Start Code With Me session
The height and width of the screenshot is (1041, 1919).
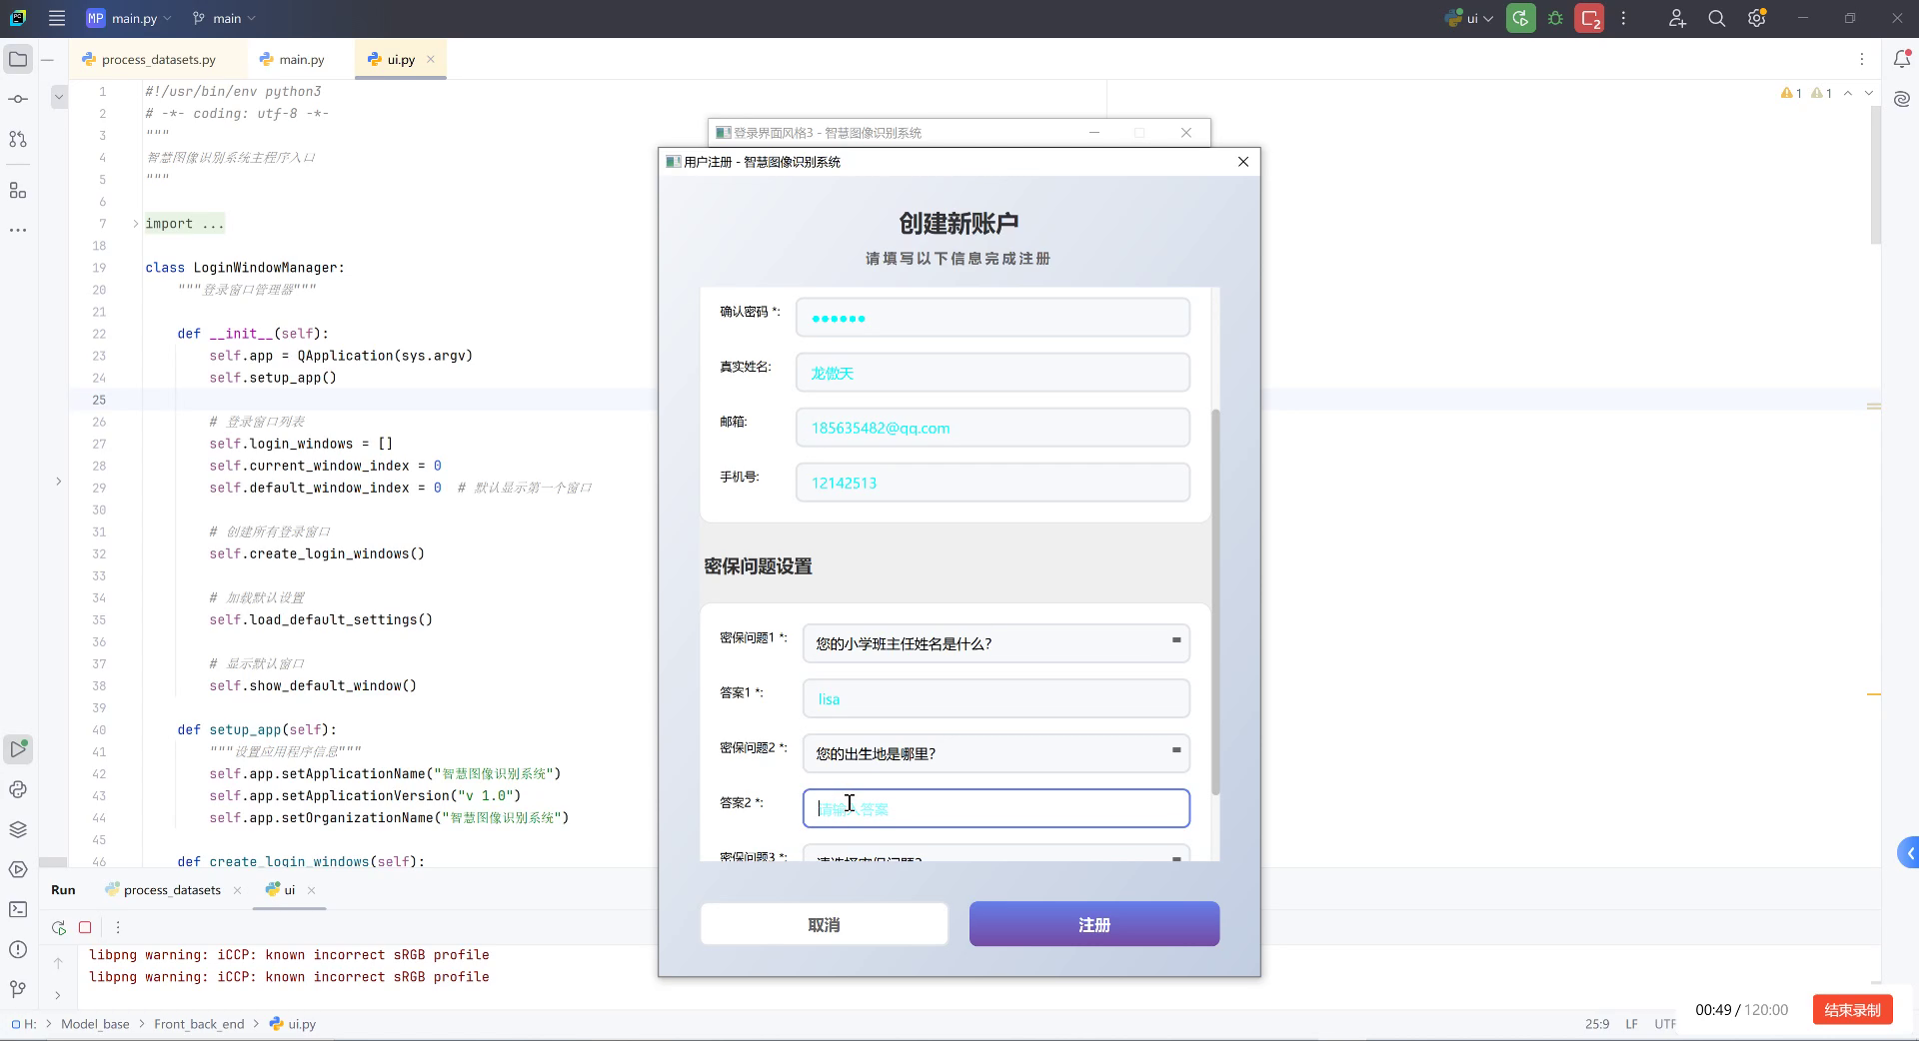[1677, 18]
